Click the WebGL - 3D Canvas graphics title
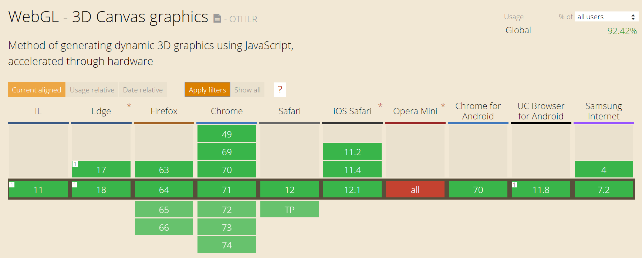Screen dimensions: 642x258 tap(108, 17)
